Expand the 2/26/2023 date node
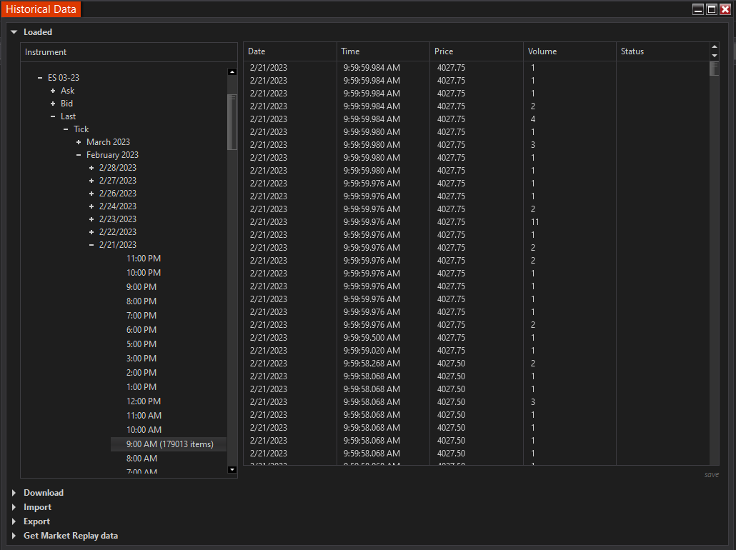 point(91,194)
